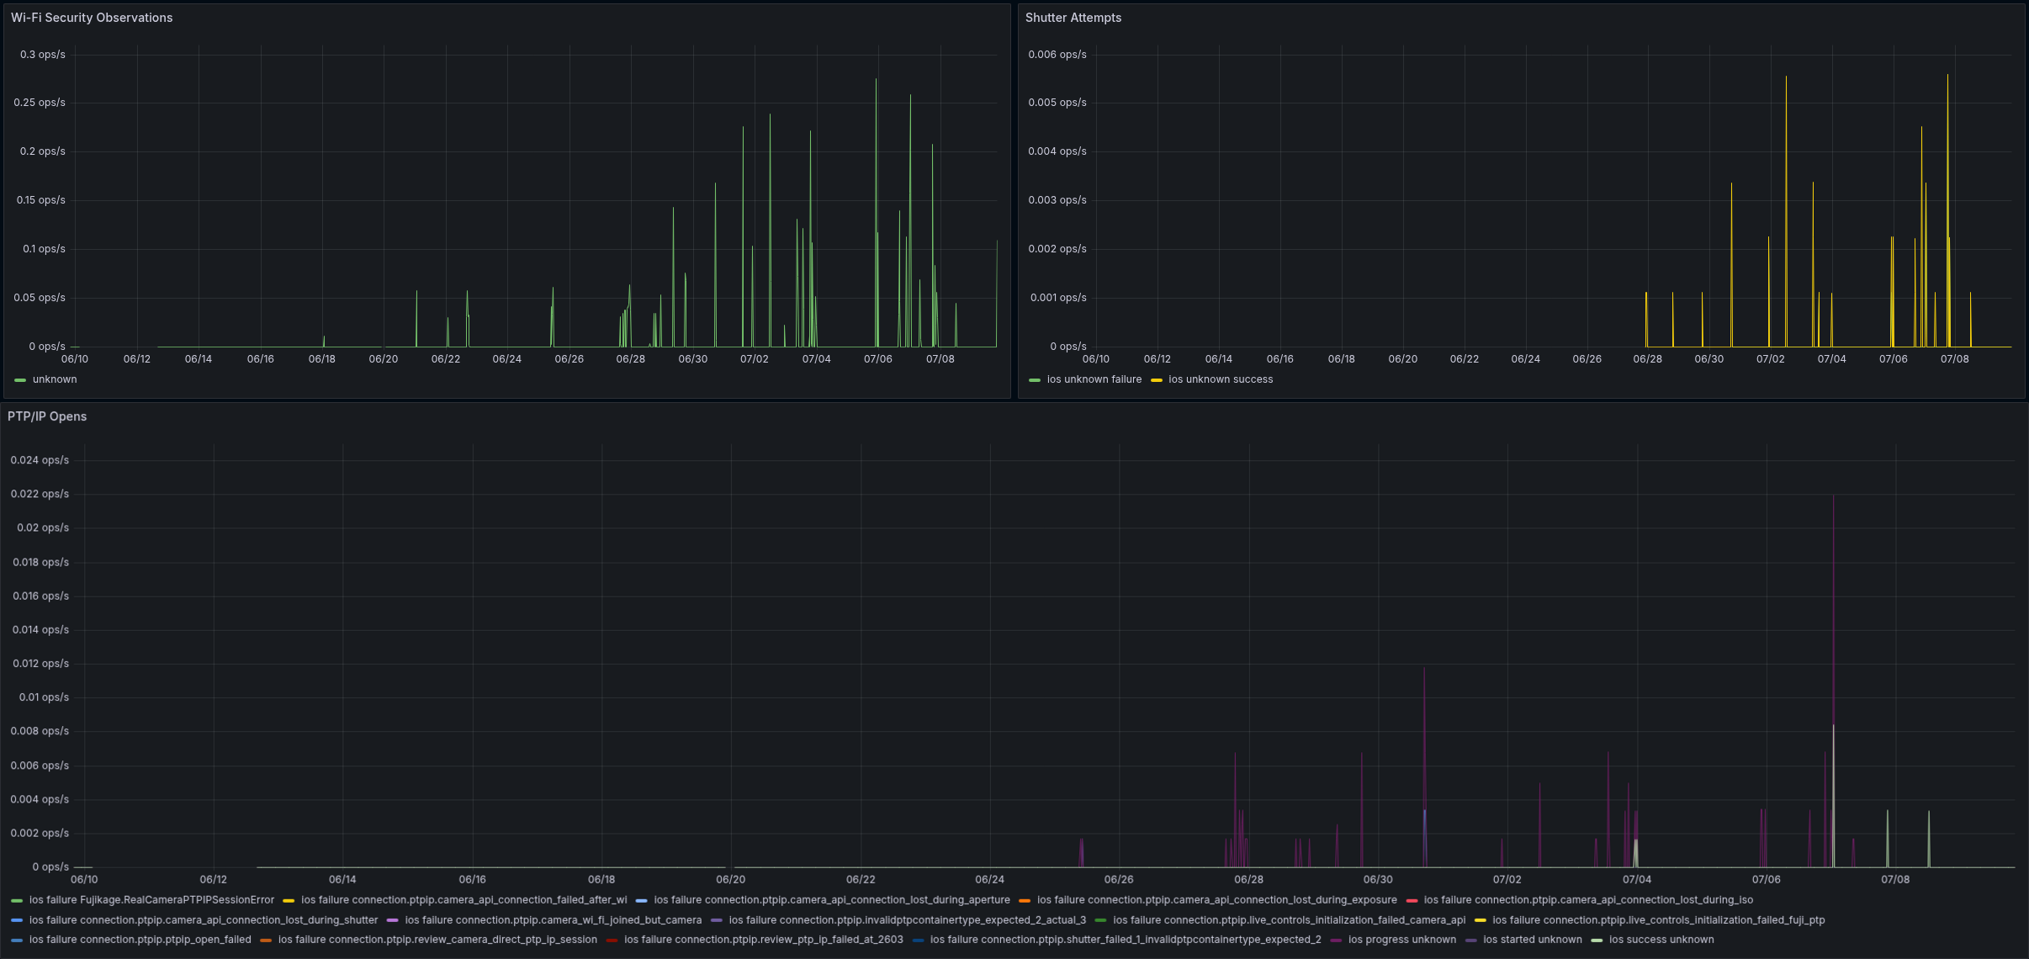Select 'ptpip_open_failed' legend entry
The image size is (2029, 959).
pos(140,940)
